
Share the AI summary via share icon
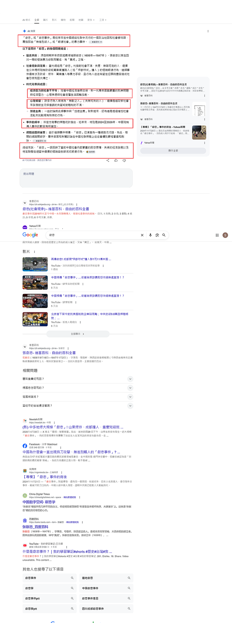point(108,160)
